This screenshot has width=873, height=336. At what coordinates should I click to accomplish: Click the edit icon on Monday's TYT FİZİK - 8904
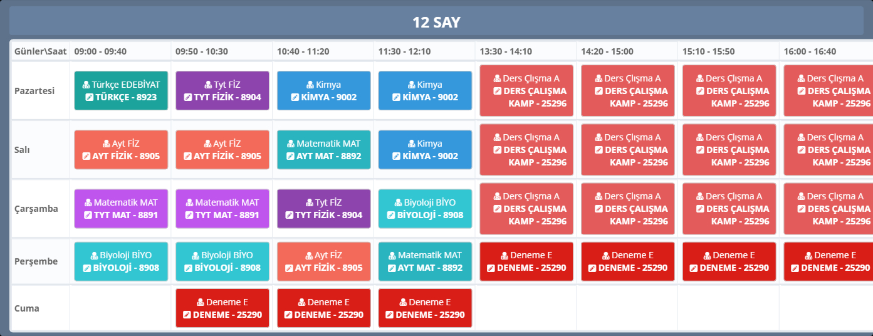(188, 98)
